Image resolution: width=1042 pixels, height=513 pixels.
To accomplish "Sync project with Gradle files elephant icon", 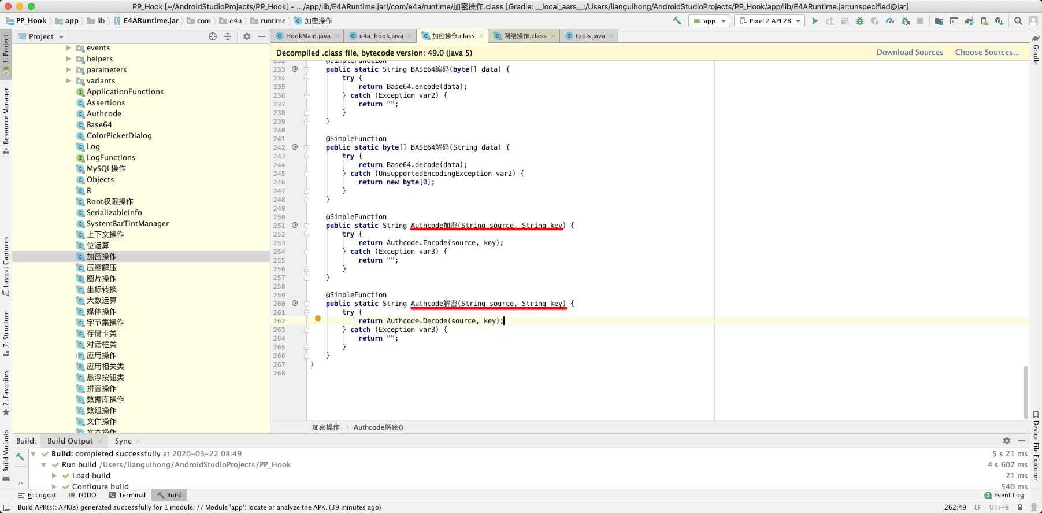I will 969,21.
